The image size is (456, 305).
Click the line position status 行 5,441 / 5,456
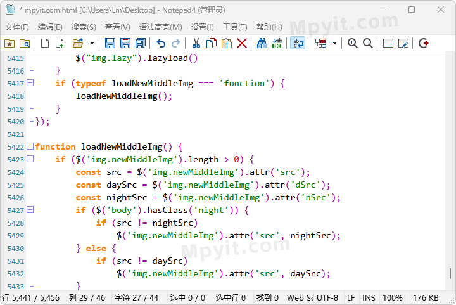(31, 298)
